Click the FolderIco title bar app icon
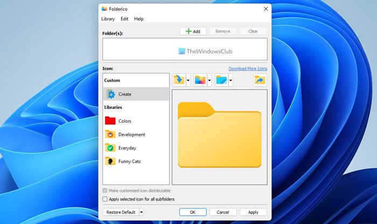Viewport: 377px width, 224px height. point(104,9)
